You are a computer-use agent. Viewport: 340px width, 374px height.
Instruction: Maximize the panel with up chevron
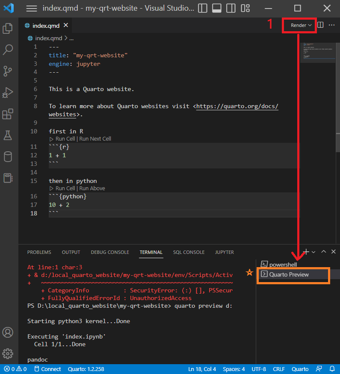coord(324,251)
